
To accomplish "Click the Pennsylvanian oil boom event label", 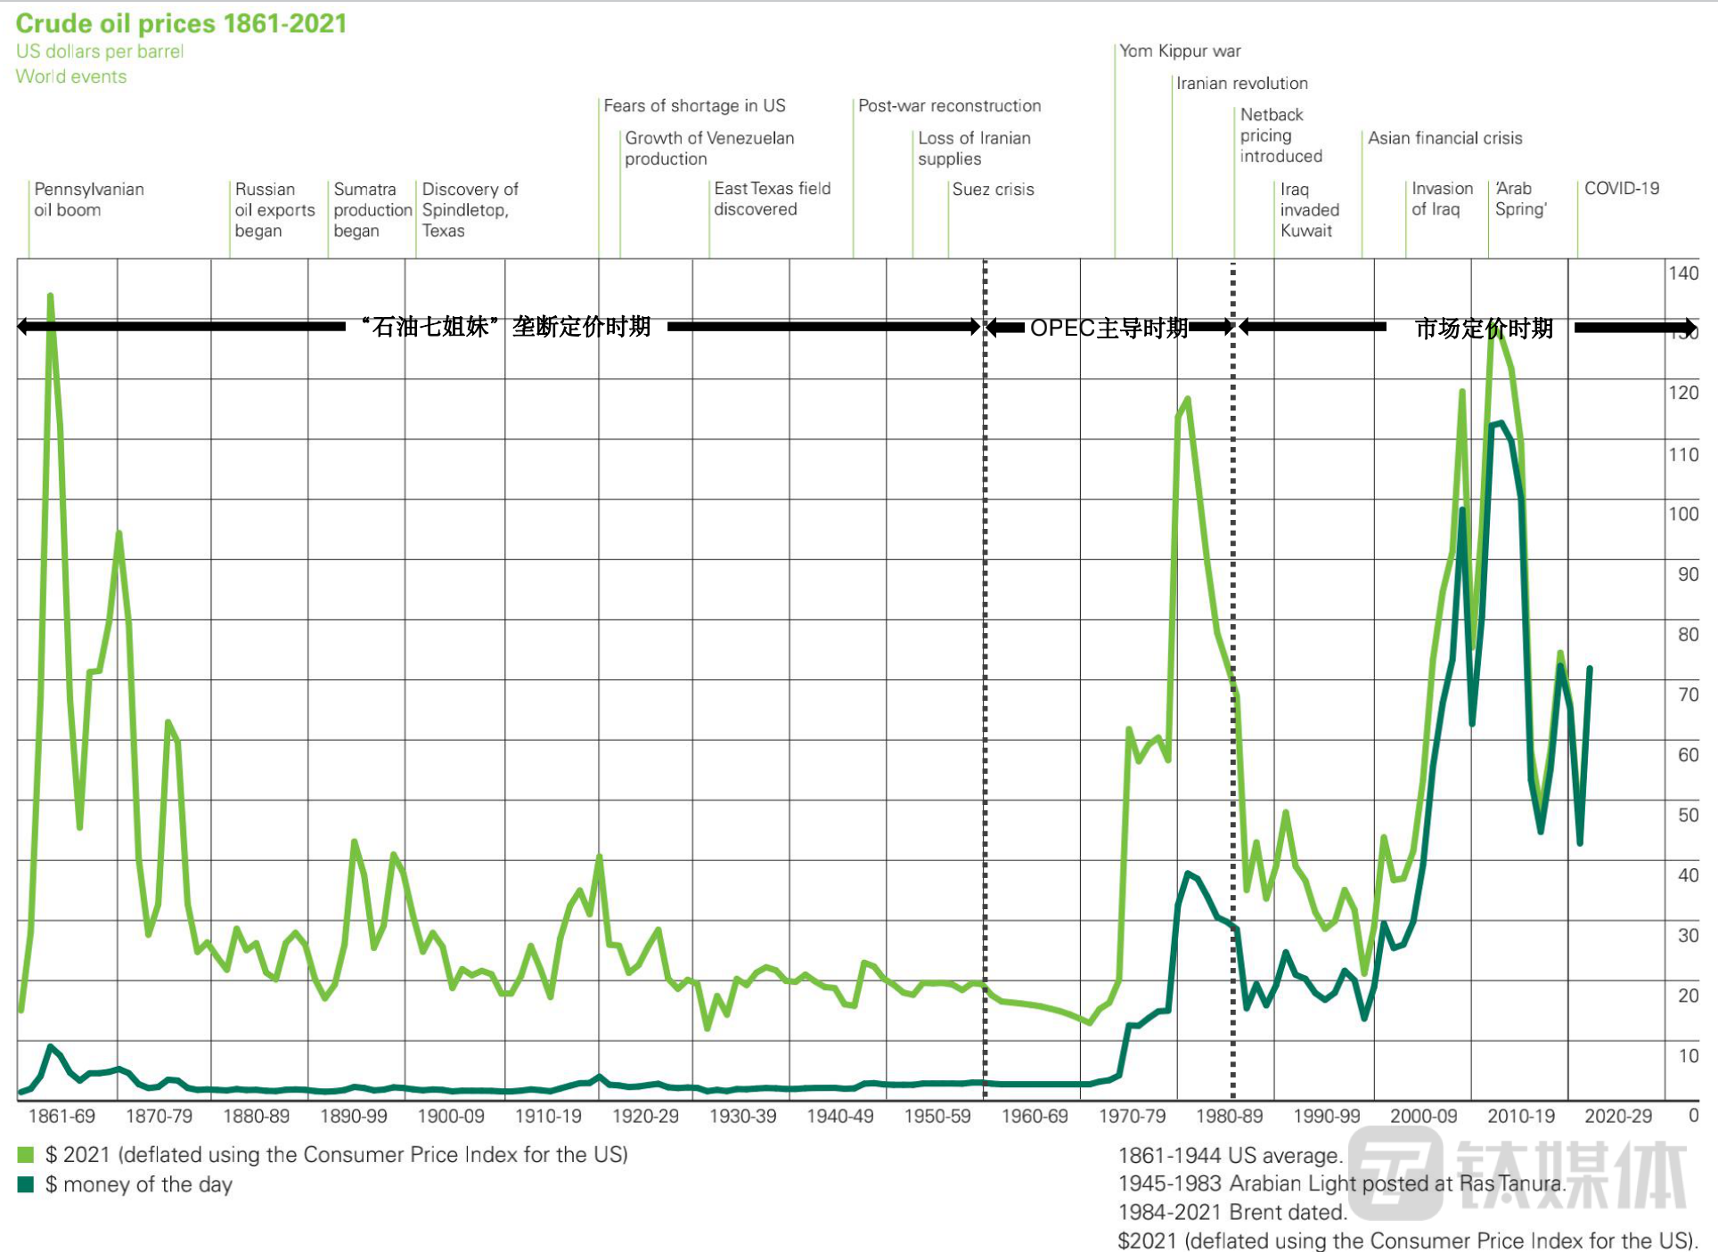I will (88, 199).
